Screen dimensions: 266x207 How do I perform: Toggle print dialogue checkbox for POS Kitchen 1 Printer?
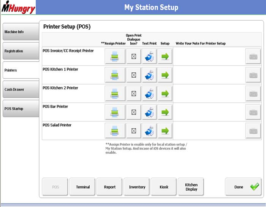(134, 75)
